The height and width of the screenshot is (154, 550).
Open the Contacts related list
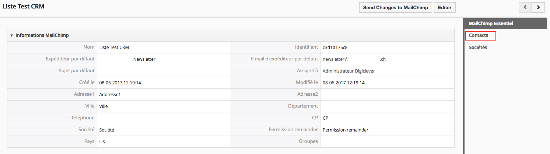(478, 35)
